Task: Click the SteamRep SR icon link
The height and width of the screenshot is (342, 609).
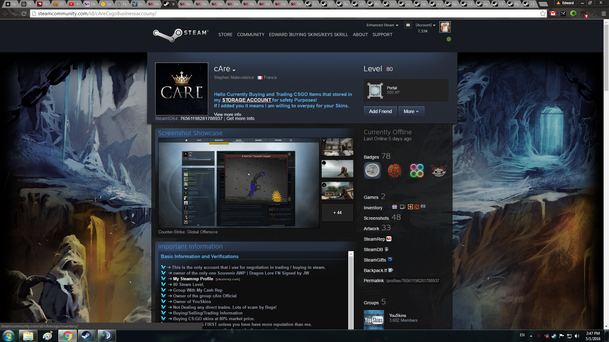Action: [x=389, y=239]
